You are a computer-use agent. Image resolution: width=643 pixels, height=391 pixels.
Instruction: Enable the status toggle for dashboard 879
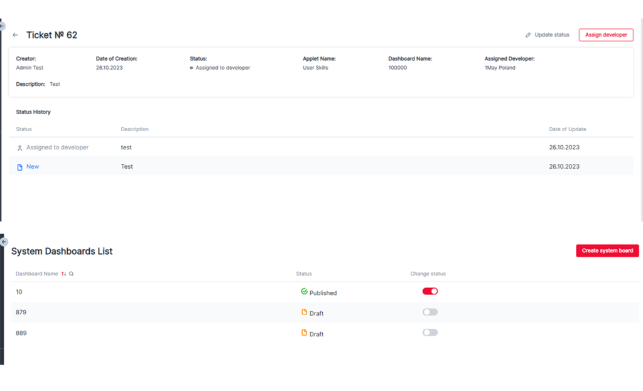430,312
